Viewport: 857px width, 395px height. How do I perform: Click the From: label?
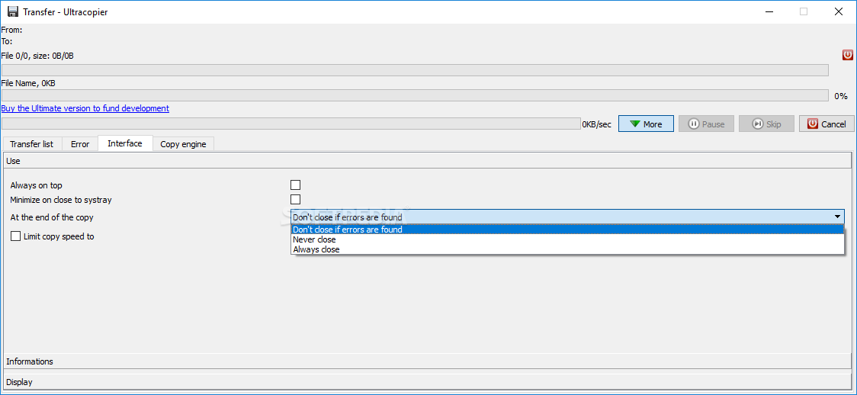tap(11, 30)
